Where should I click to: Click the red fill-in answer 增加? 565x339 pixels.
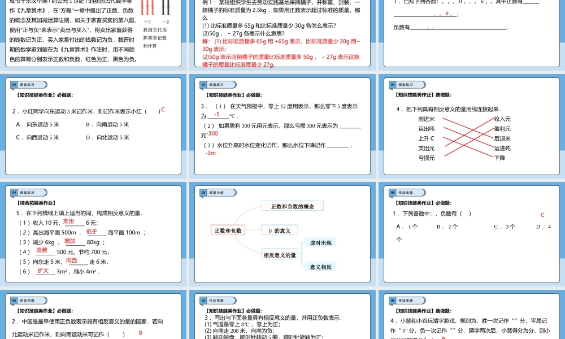point(70,241)
